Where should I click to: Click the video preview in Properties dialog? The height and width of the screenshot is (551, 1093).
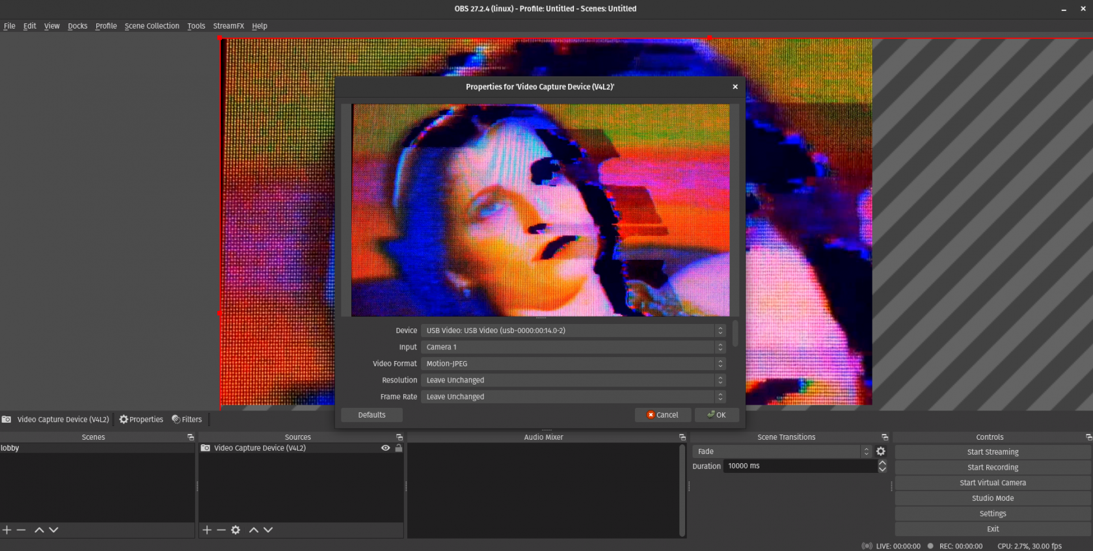[x=541, y=210]
